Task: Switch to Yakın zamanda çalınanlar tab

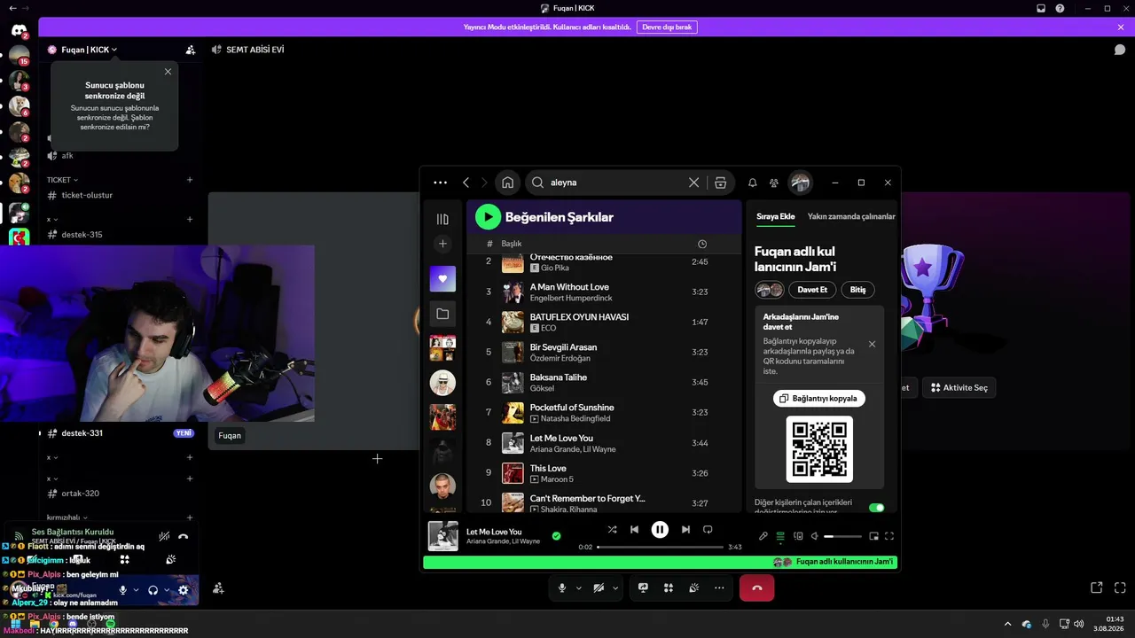Action: point(851,216)
